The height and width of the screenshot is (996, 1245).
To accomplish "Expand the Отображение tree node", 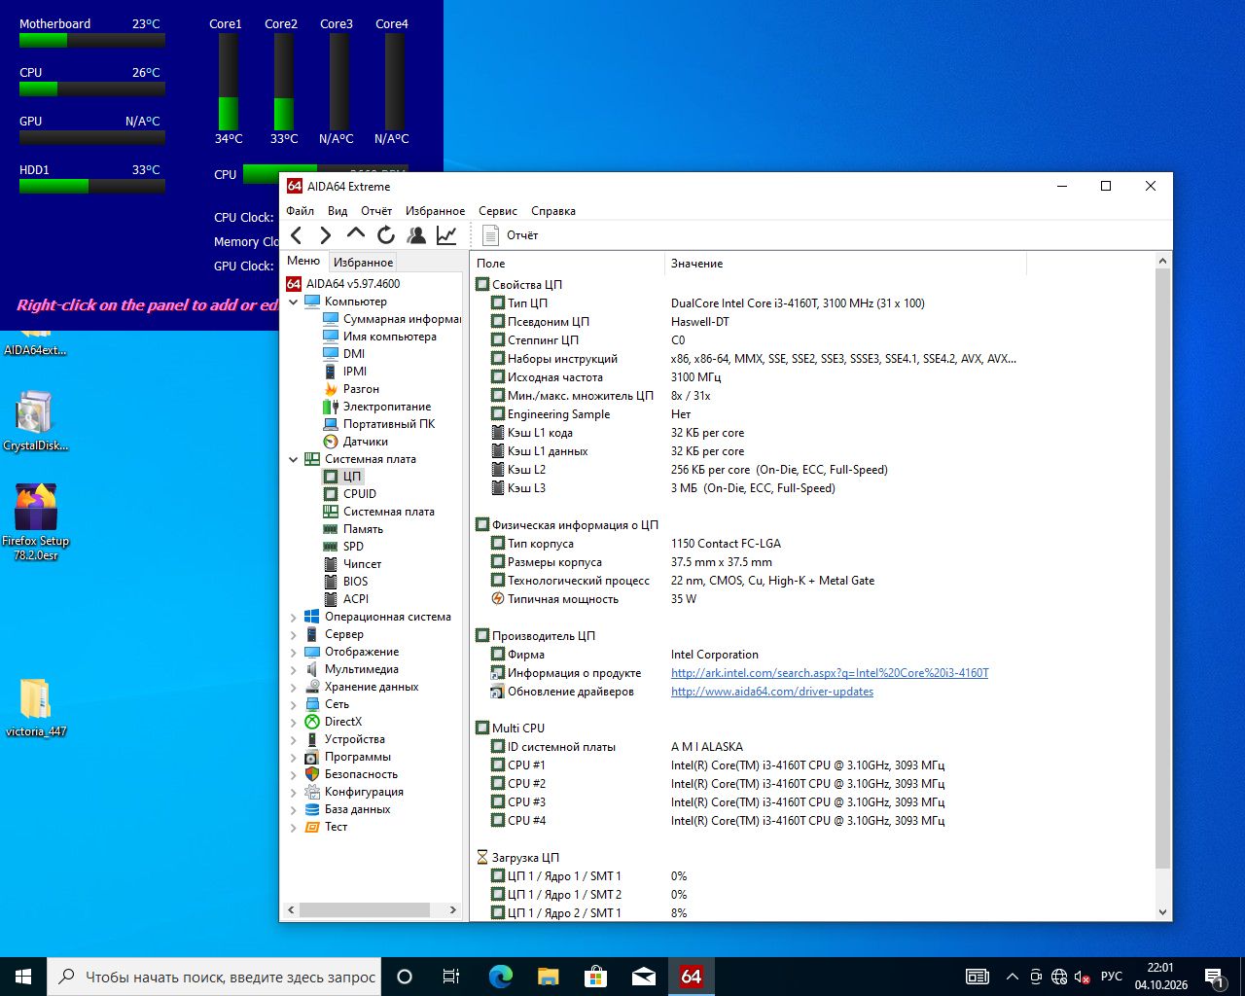I will (x=294, y=652).
